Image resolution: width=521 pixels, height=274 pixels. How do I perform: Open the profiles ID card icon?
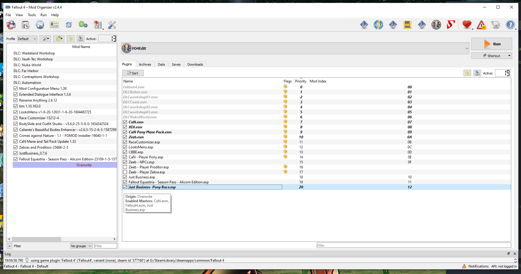54,25
